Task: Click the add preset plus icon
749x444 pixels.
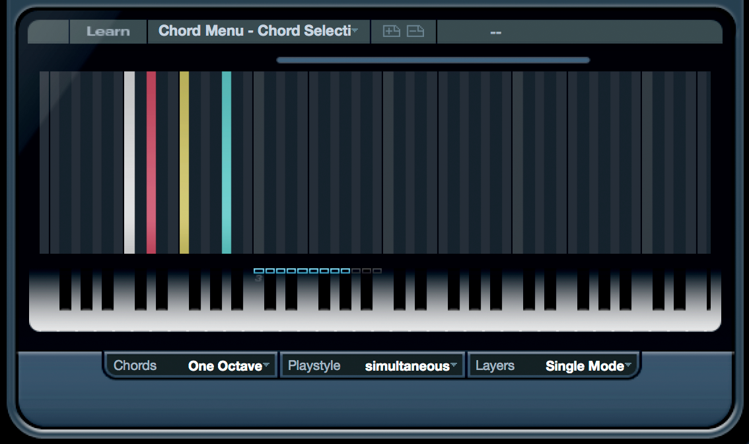Action: click(391, 32)
